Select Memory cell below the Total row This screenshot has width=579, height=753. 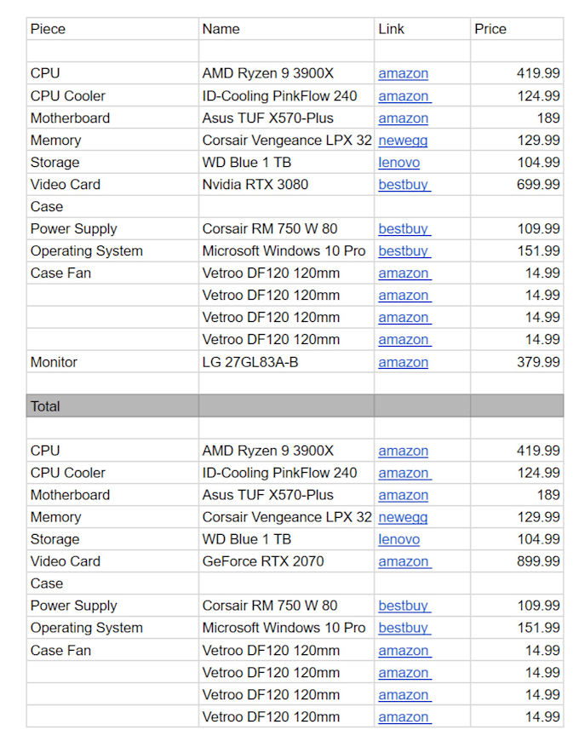pos(112,517)
